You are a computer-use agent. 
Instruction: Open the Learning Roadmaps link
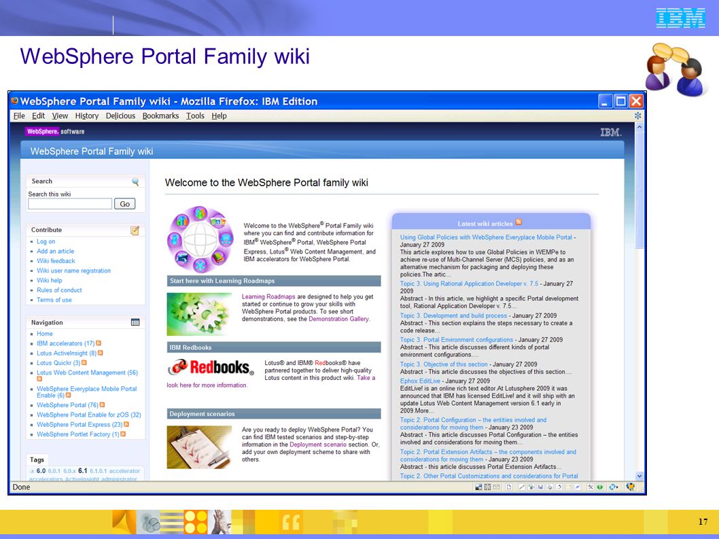point(268,297)
